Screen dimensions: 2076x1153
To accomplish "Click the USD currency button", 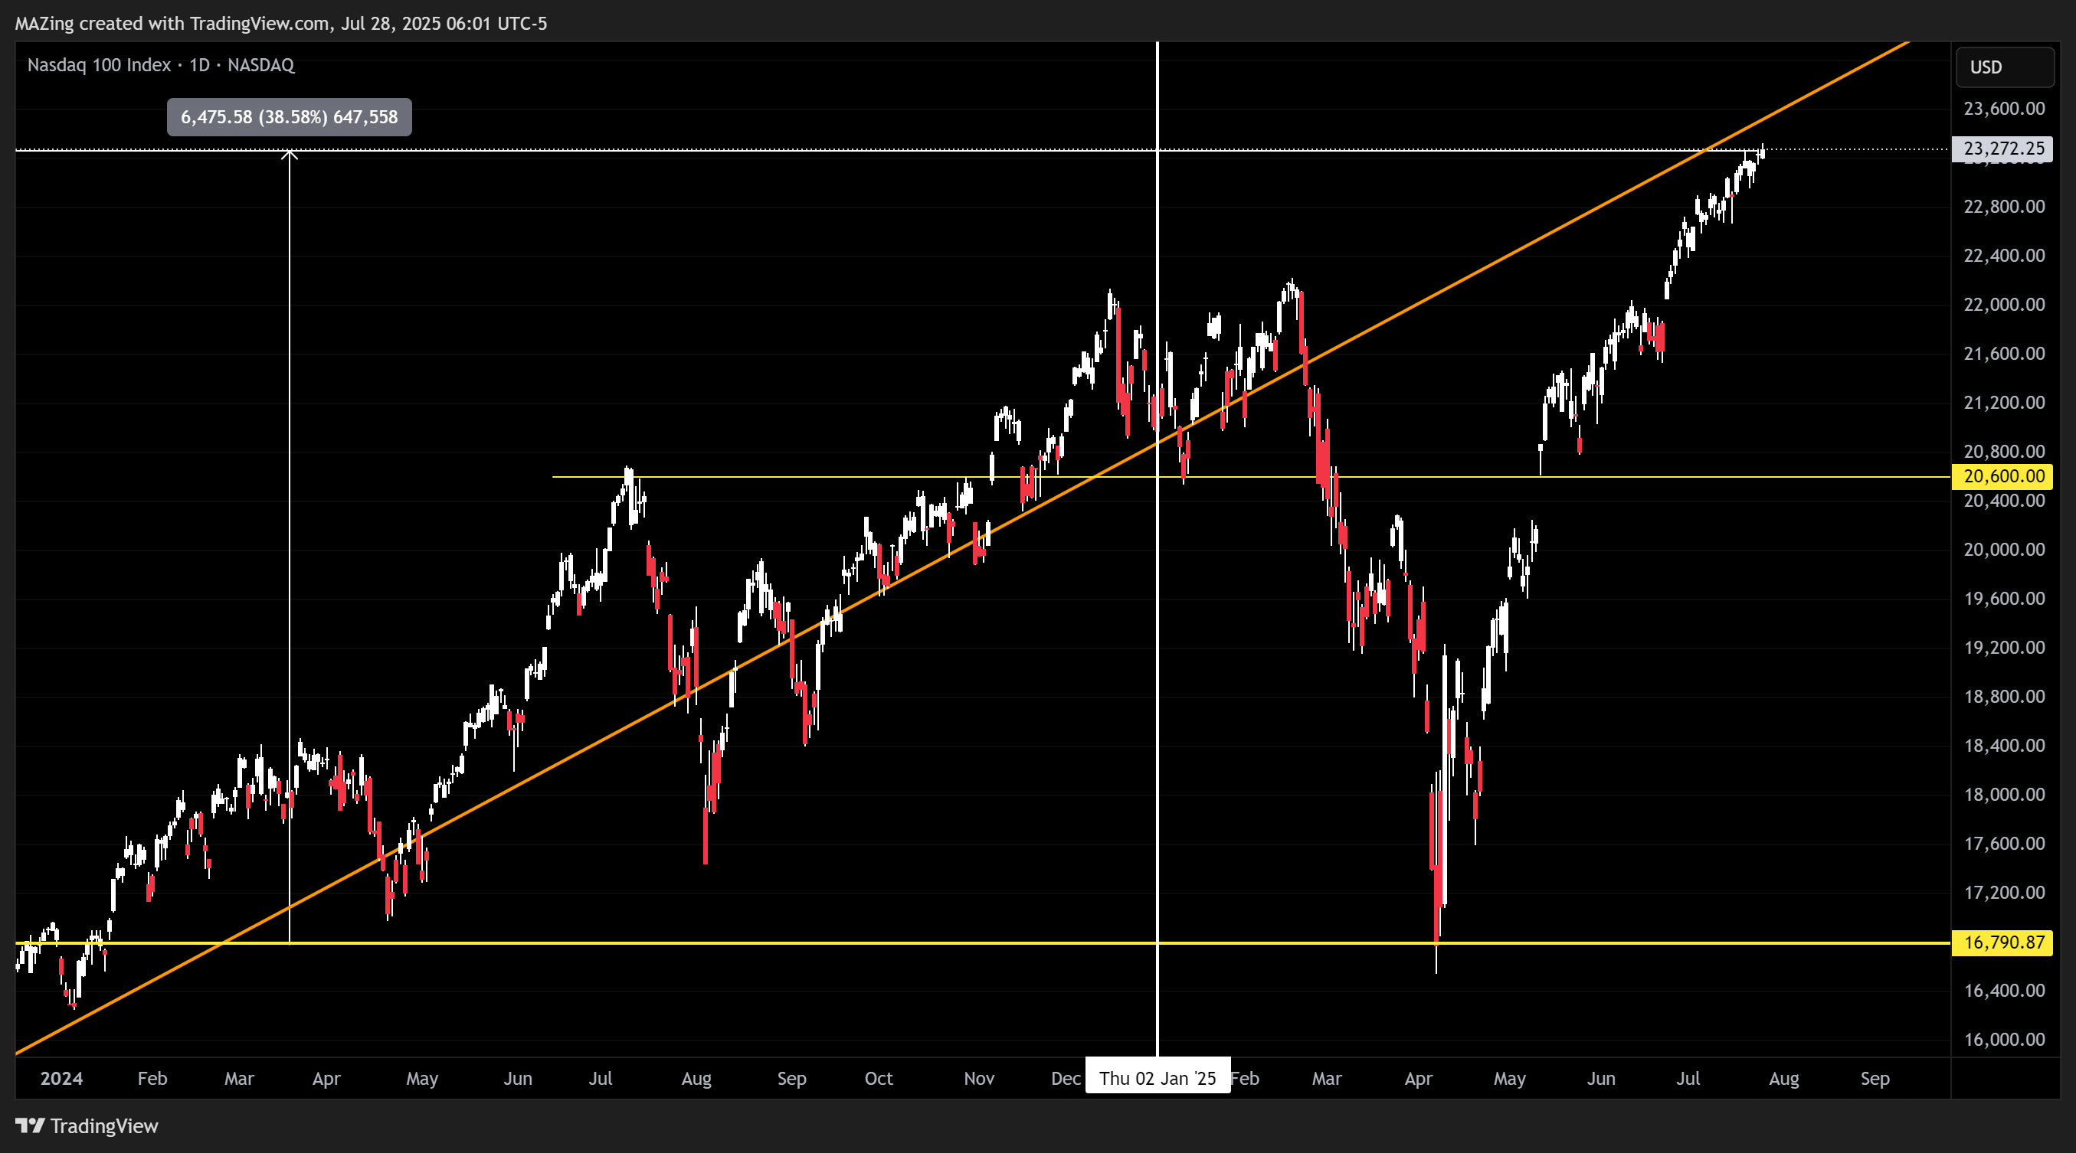I will click(2004, 67).
